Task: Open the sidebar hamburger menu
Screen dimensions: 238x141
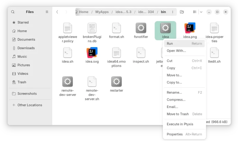Action: (x=47, y=12)
